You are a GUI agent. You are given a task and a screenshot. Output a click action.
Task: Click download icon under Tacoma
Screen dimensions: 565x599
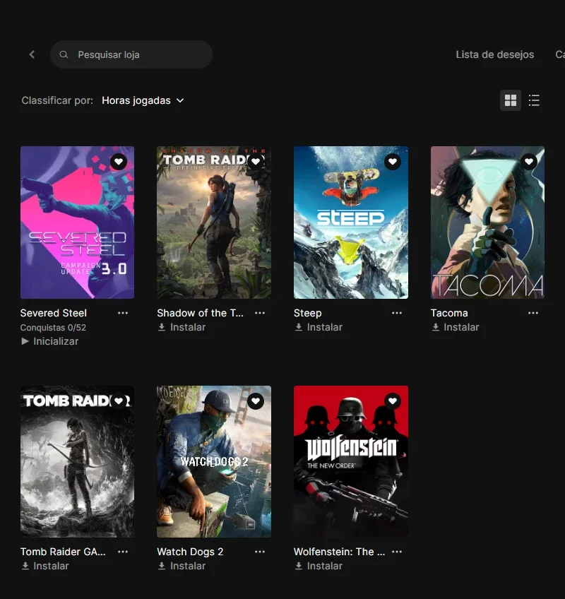(435, 327)
